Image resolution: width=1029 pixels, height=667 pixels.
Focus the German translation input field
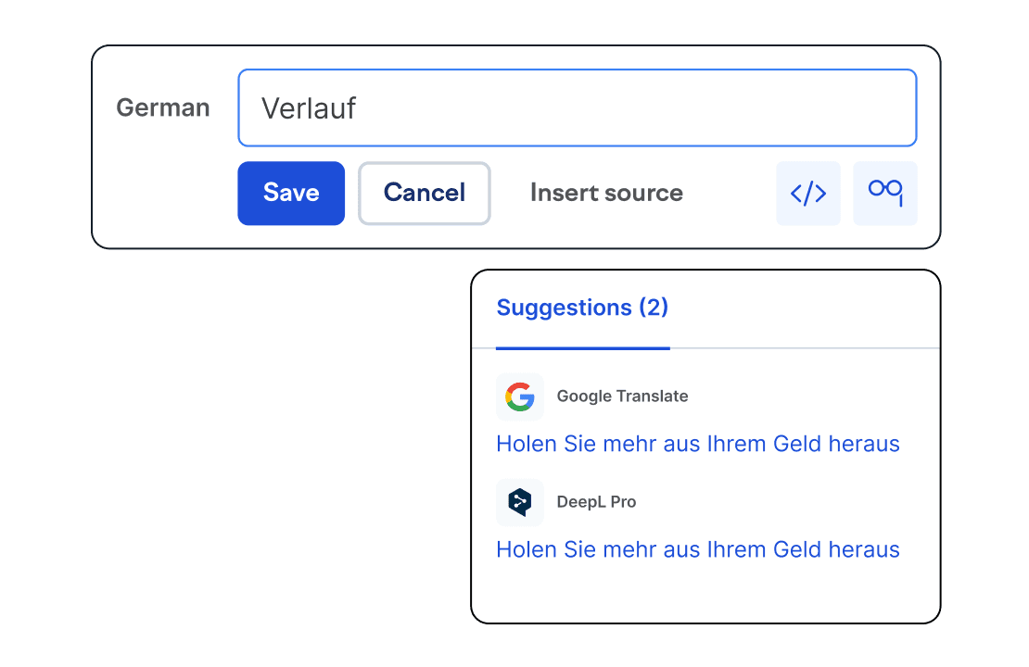click(577, 107)
